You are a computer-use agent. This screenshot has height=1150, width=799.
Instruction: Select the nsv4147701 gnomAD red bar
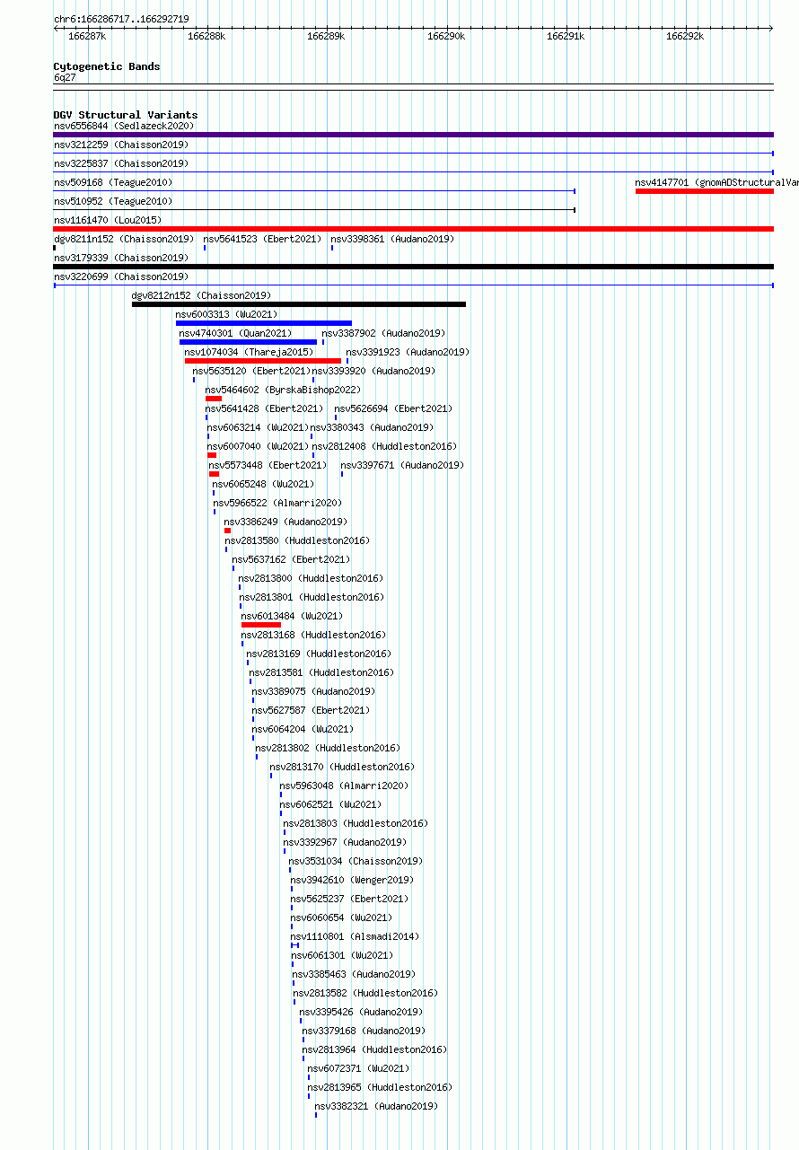click(705, 191)
